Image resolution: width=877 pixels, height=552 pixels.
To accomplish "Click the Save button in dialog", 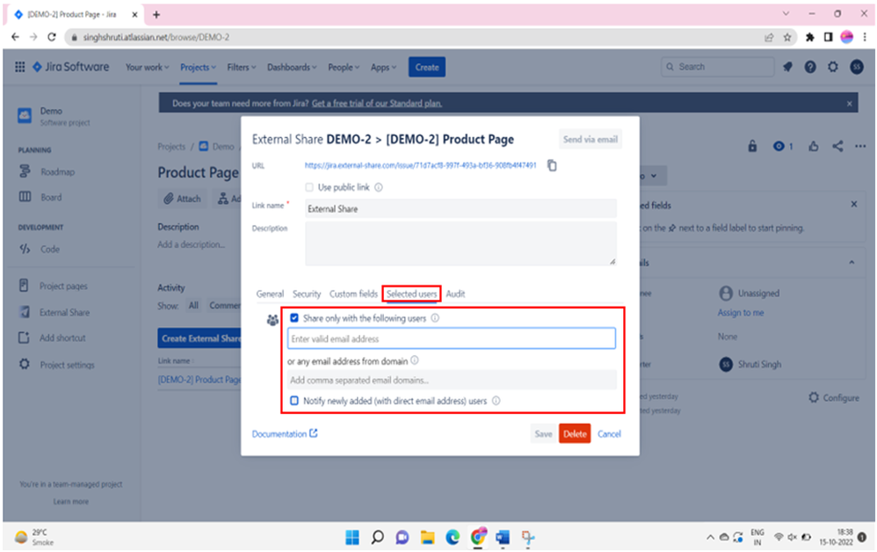I will 543,434.
